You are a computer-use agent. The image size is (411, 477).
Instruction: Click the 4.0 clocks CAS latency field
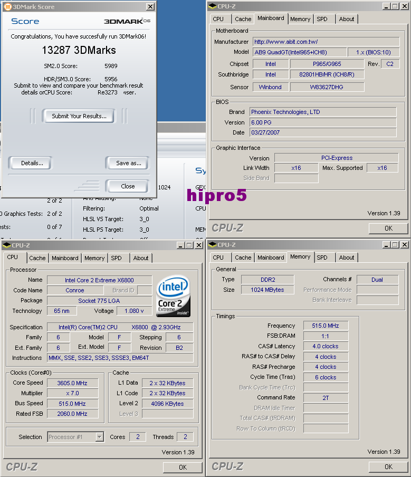[x=326, y=346]
